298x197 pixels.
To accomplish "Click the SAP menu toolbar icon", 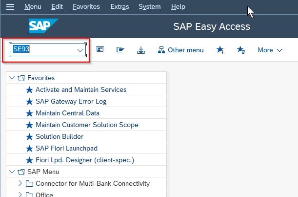I will (120, 50).
